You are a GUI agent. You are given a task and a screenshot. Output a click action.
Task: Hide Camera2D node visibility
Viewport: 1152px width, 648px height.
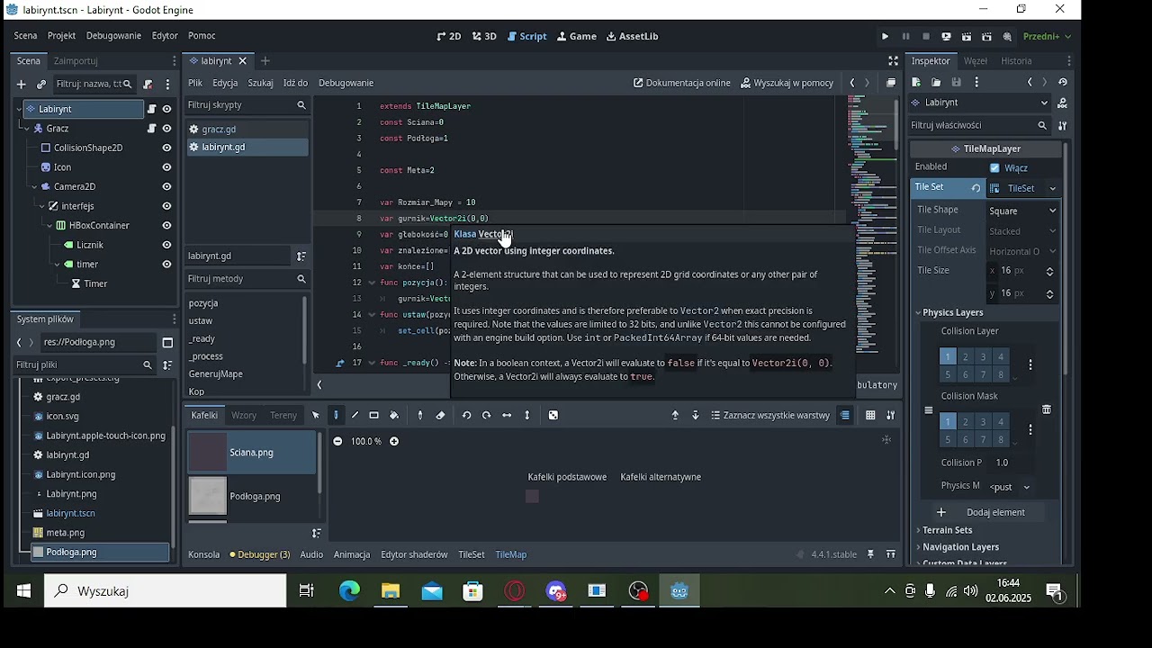pyautogui.click(x=166, y=187)
